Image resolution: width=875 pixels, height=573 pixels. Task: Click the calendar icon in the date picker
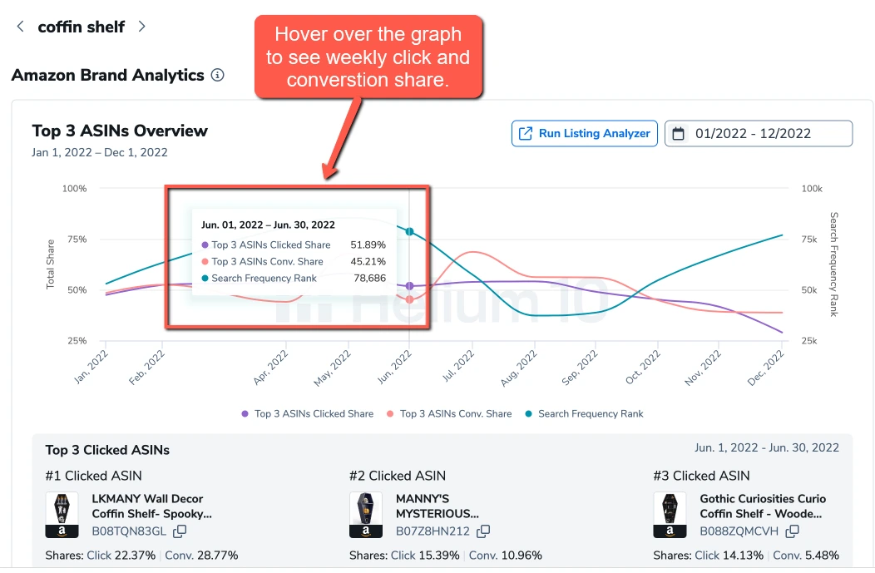click(679, 133)
